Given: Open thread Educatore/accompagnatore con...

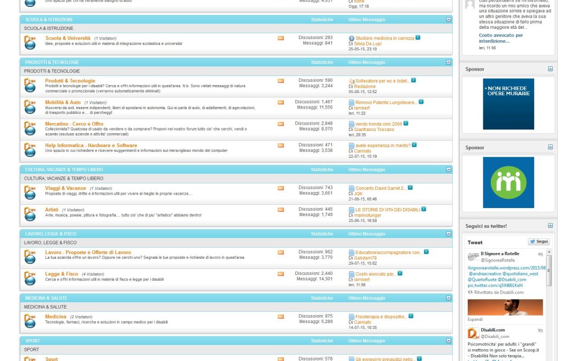Looking at the screenshot, I should [389, 252].
